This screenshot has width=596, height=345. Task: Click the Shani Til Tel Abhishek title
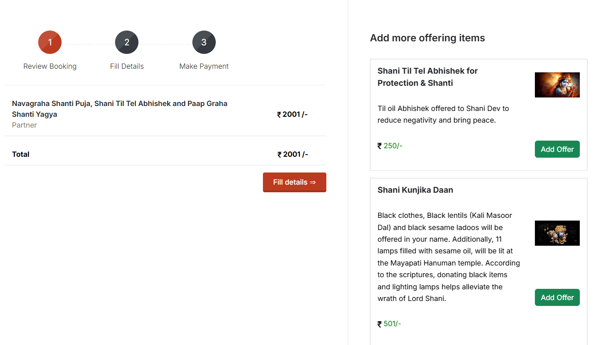tap(427, 77)
